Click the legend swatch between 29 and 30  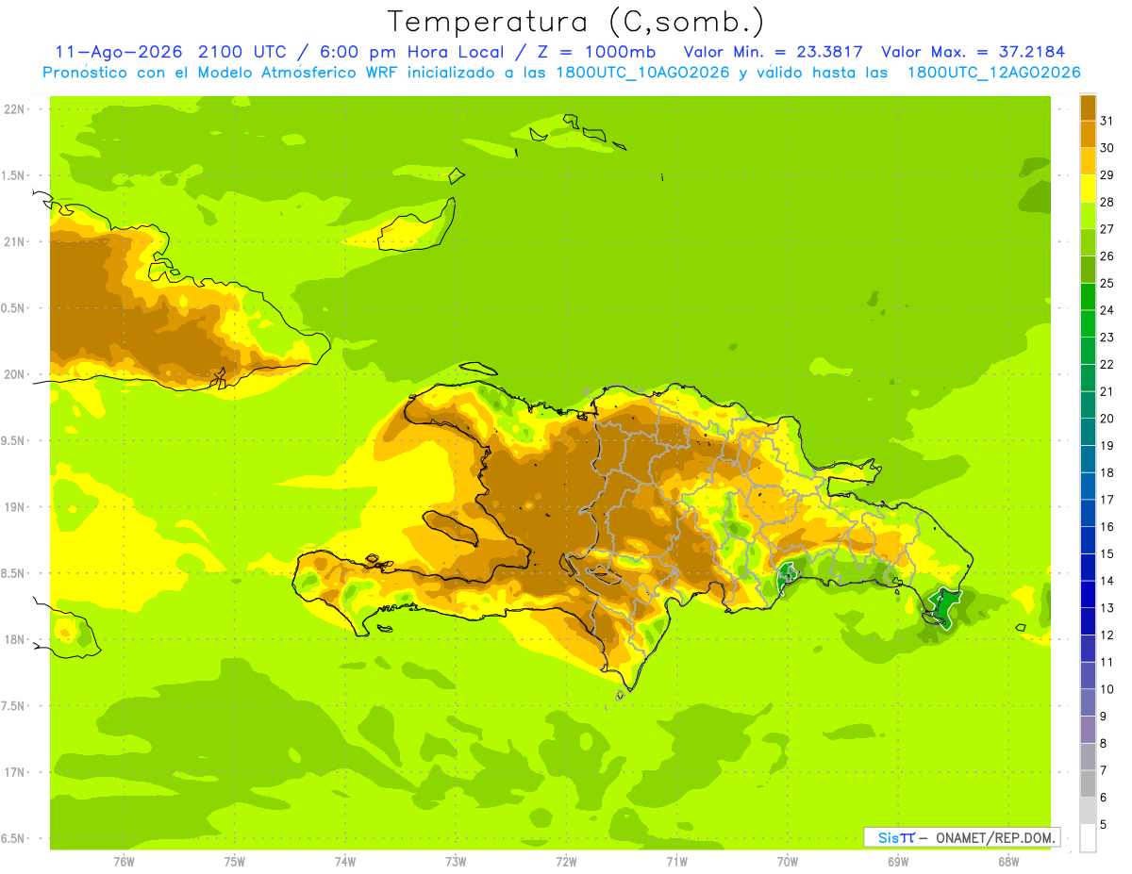(1088, 161)
